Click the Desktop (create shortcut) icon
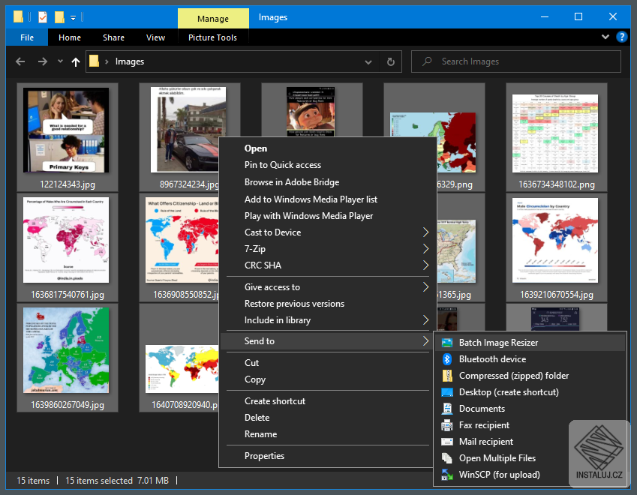The image size is (637, 495). click(447, 392)
